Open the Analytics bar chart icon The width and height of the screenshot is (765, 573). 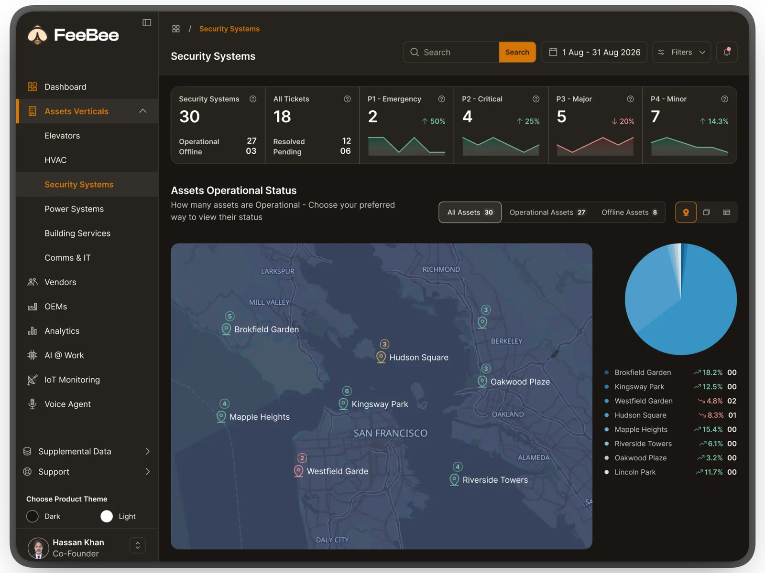[32, 331]
